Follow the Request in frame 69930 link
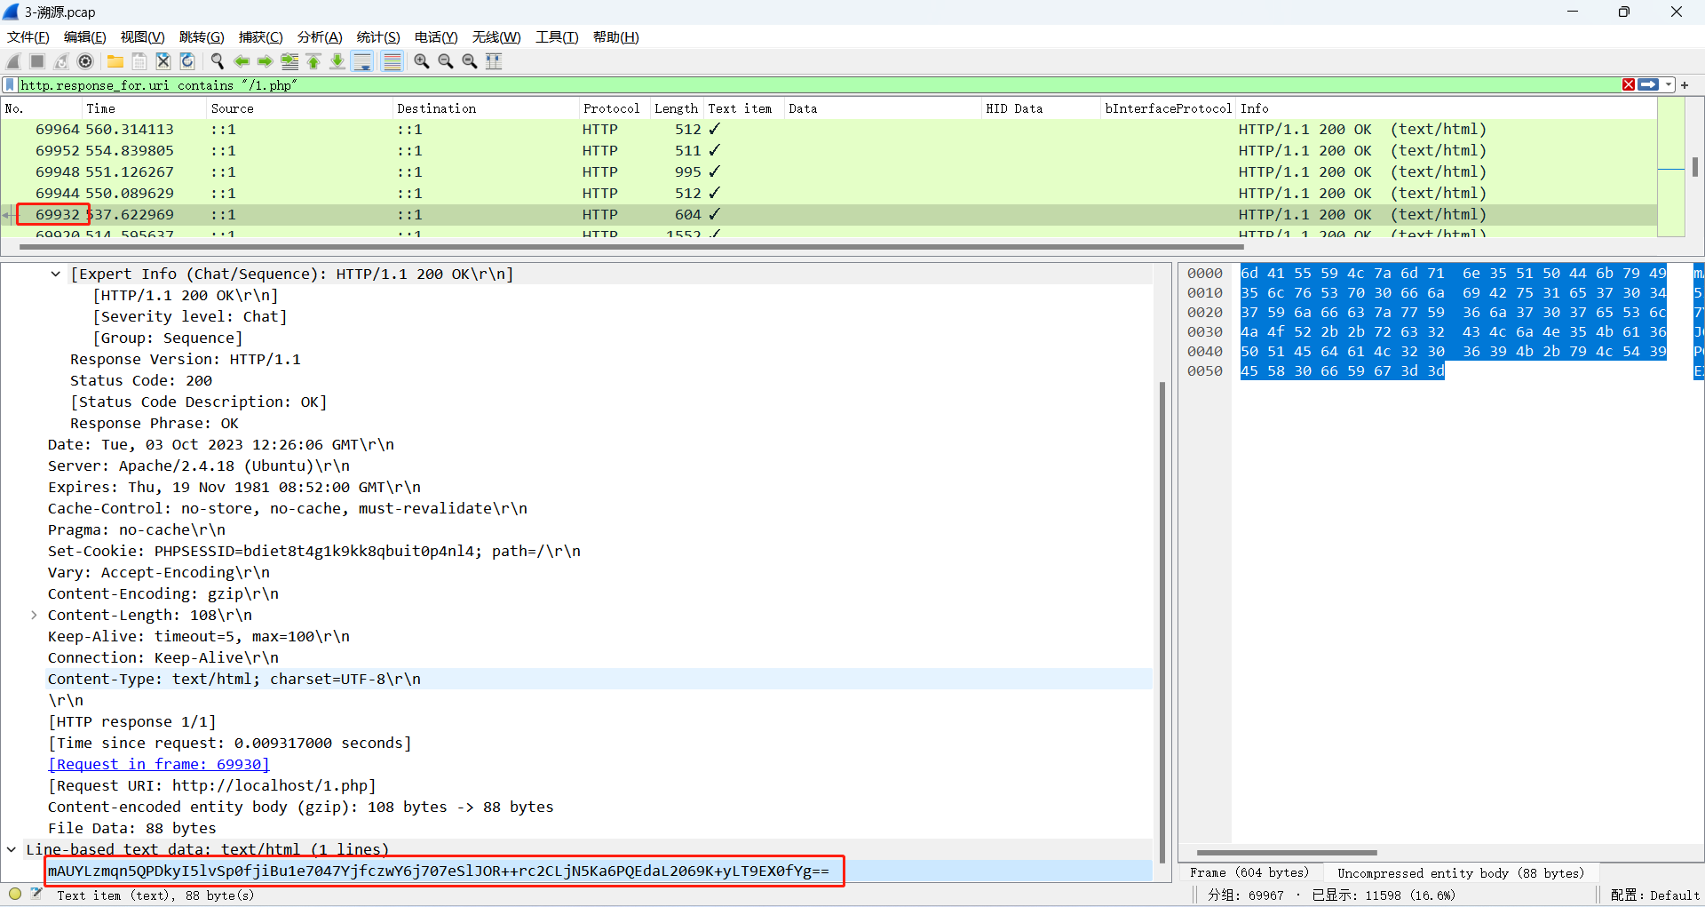Image resolution: width=1705 pixels, height=907 pixels. [x=159, y=765]
